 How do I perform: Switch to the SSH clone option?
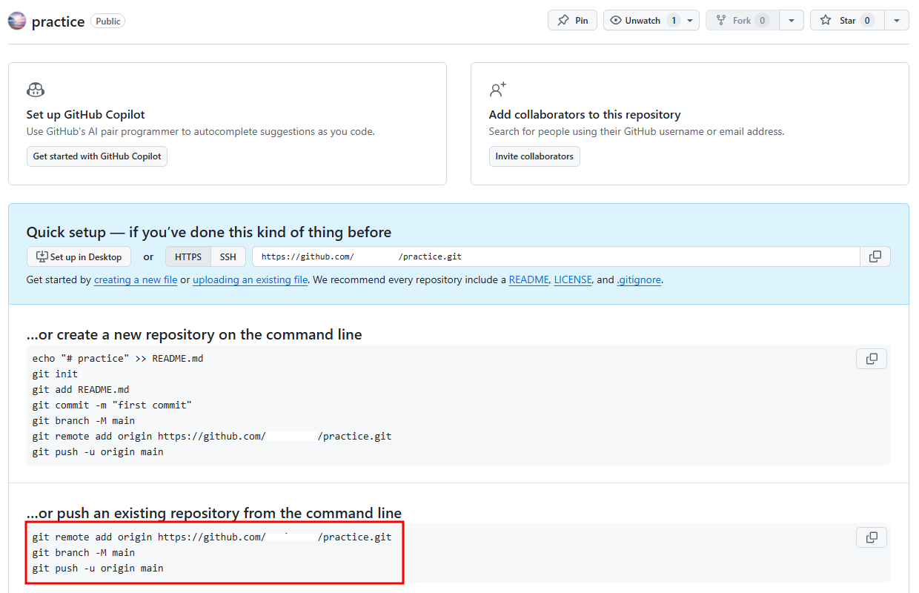(x=228, y=256)
